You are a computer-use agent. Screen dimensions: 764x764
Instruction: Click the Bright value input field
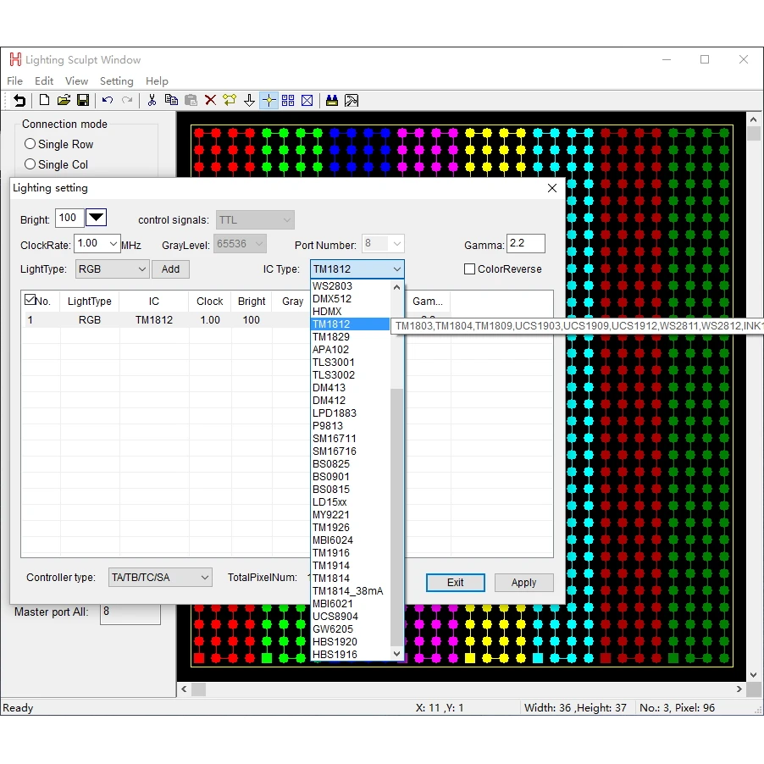coord(69,218)
